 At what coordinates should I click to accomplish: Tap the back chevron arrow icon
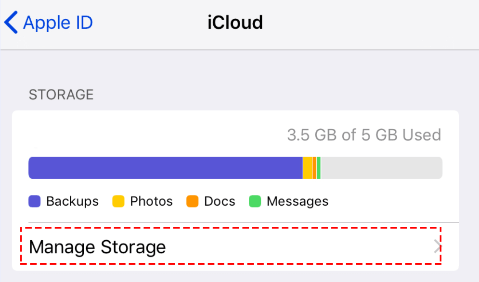(x=11, y=23)
